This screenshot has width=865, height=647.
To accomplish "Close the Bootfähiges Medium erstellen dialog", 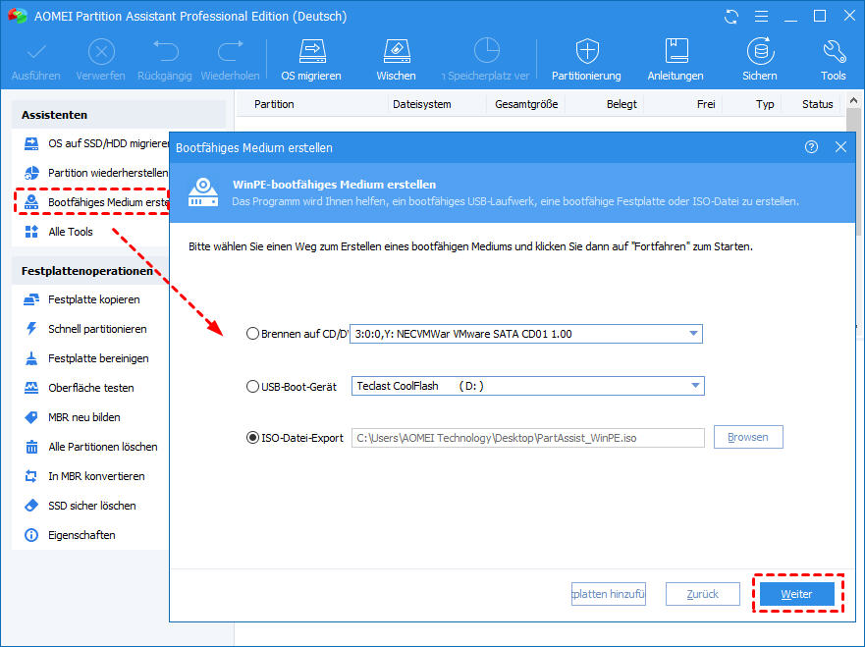I will pos(840,146).
